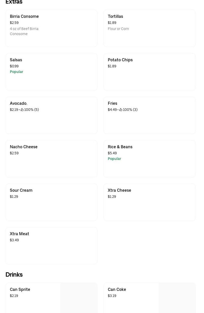This screenshot has width=204, height=313.
Task: Select the Xtra Meat item card
Action: click(x=51, y=246)
